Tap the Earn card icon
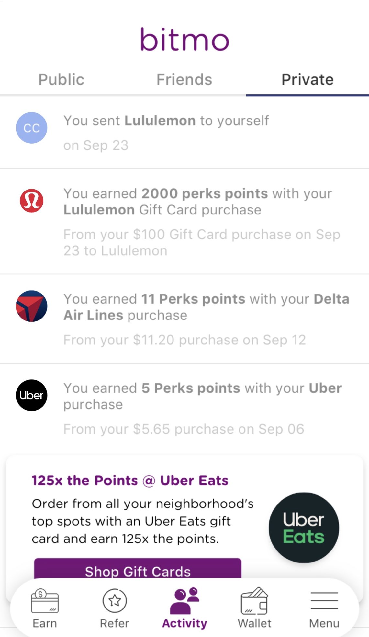The image size is (369, 637). (x=45, y=601)
